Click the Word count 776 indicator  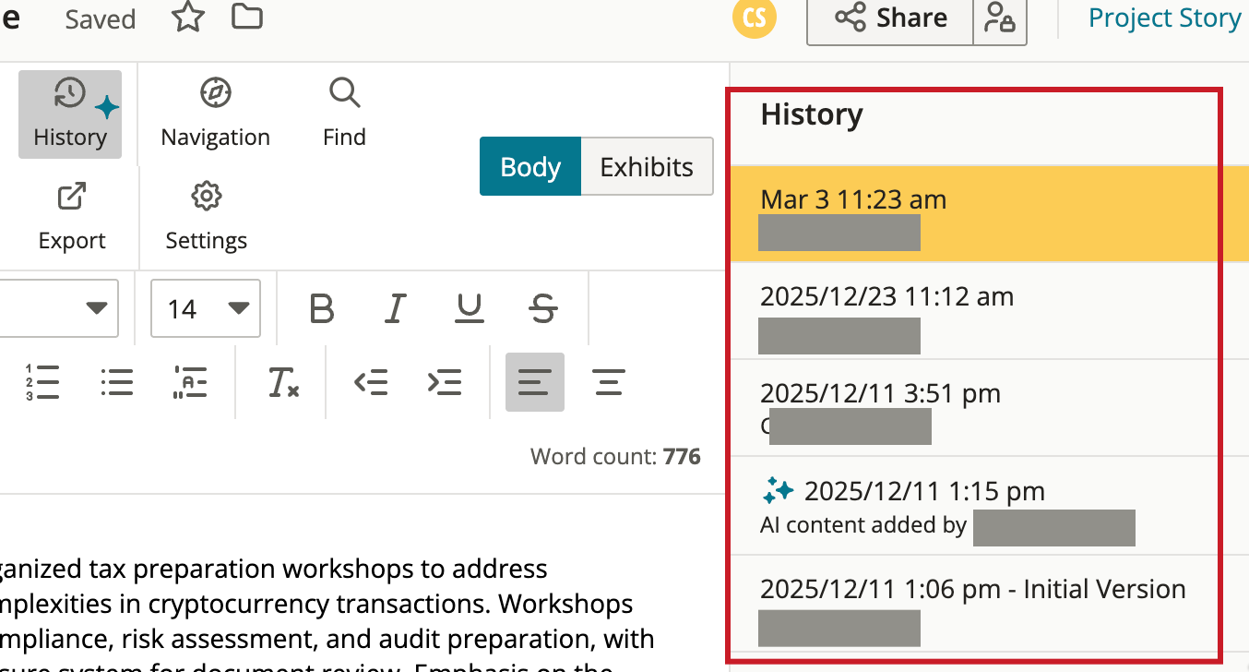tap(615, 456)
